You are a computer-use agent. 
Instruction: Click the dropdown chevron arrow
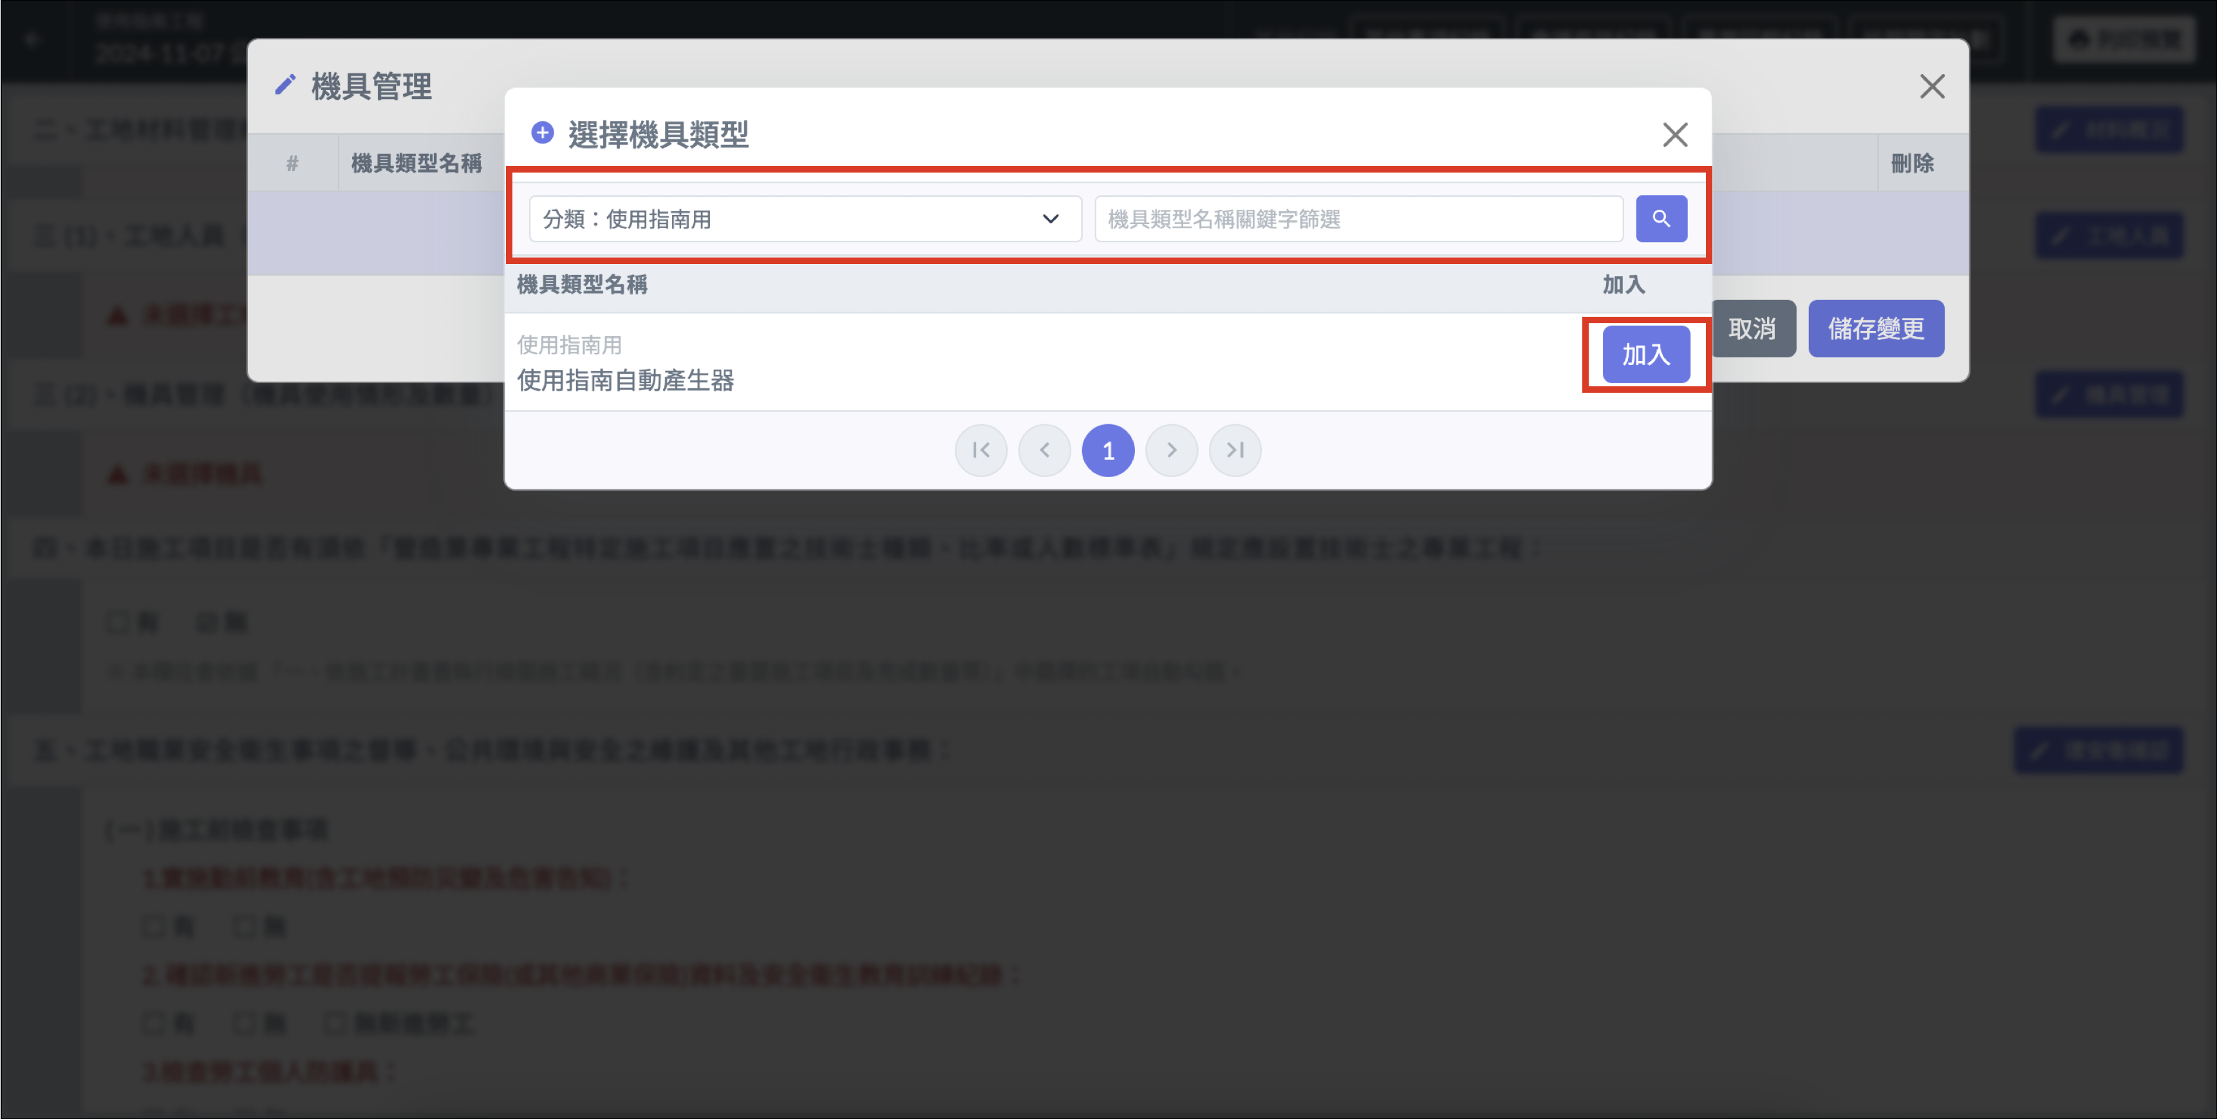1050,219
